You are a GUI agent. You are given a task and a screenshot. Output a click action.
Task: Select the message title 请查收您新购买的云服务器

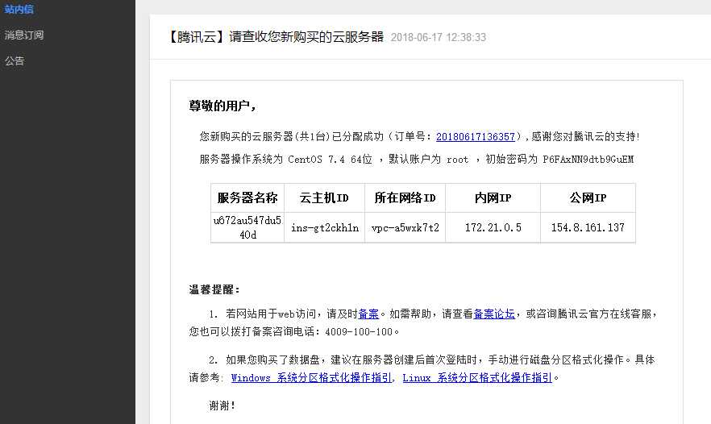306,37
